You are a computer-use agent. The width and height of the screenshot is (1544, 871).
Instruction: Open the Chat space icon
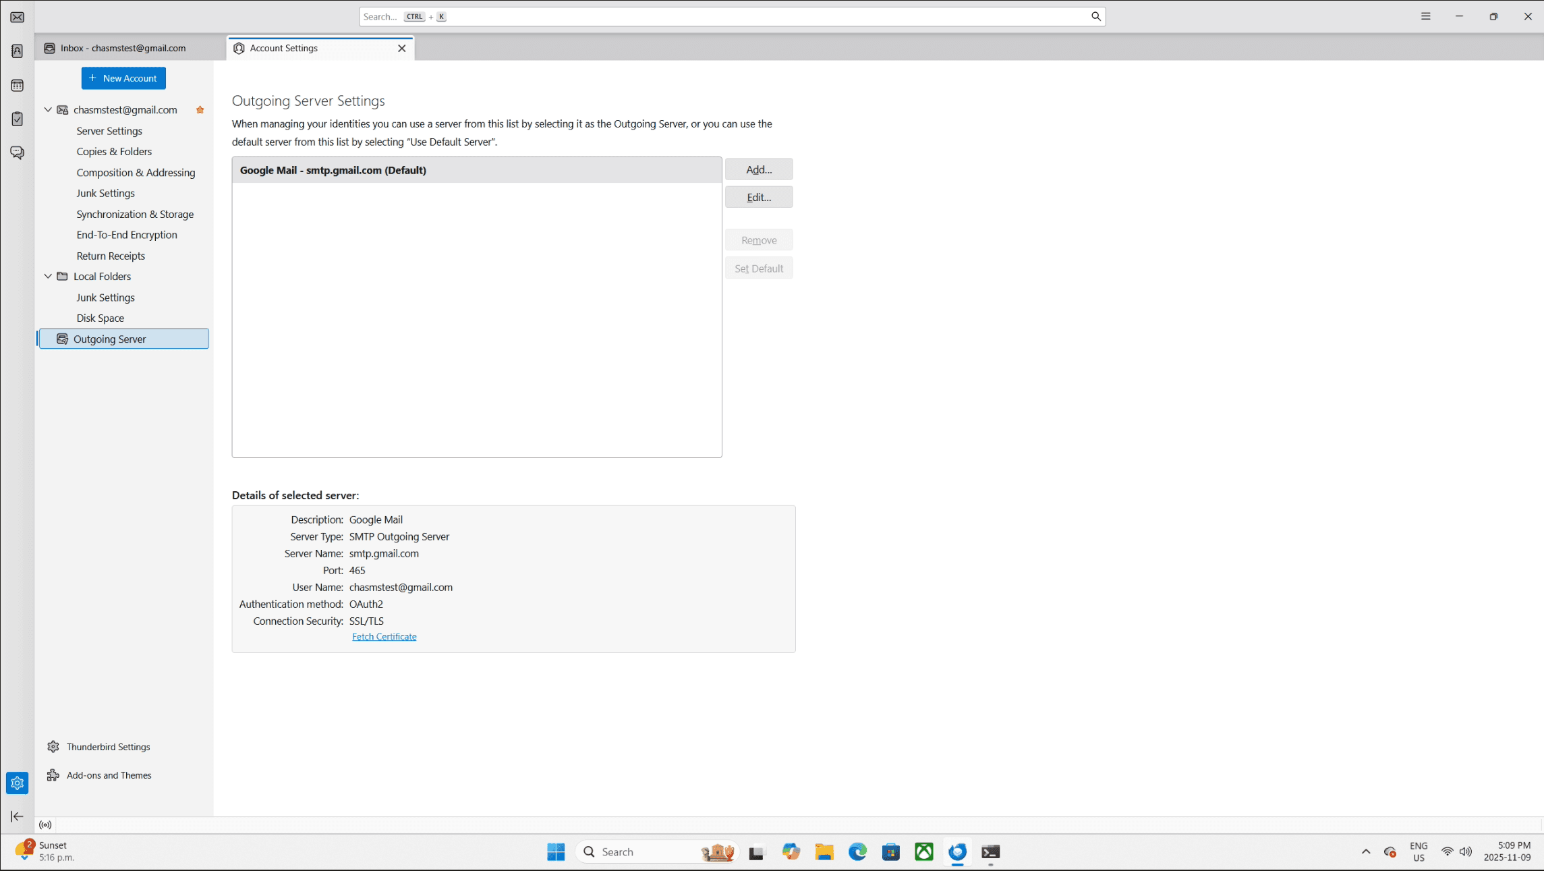(18, 153)
